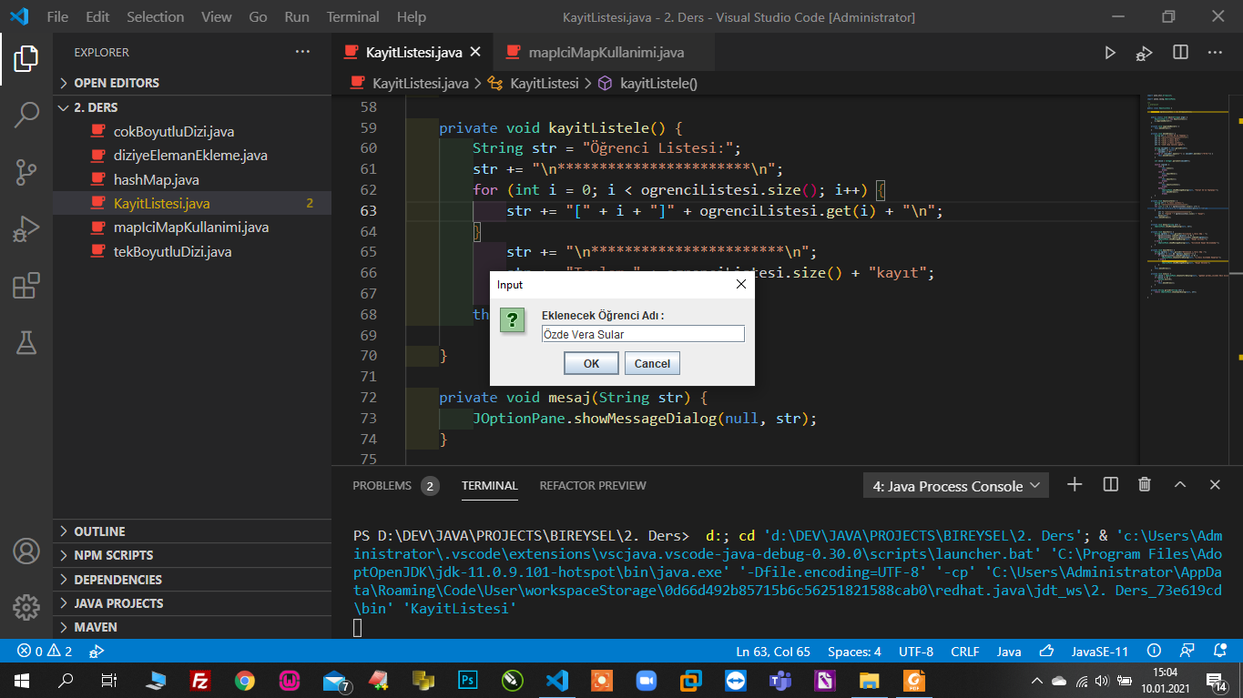Open hashMap.java in the explorer
Viewport: 1243px width, 698px height.
(156, 179)
